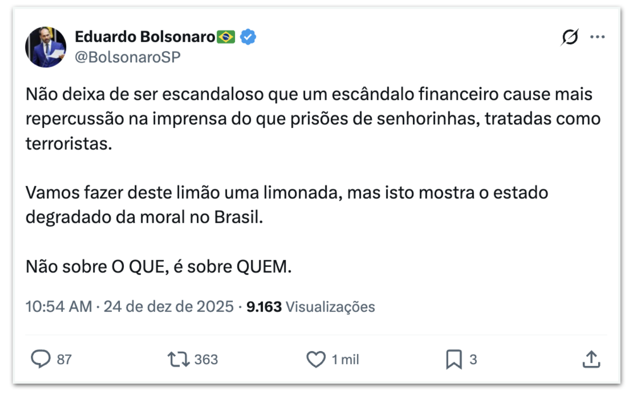Click Eduardo Bolsonaro's profile avatar
The height and width of the screenshot is (393, 634).
coord(46,47)
